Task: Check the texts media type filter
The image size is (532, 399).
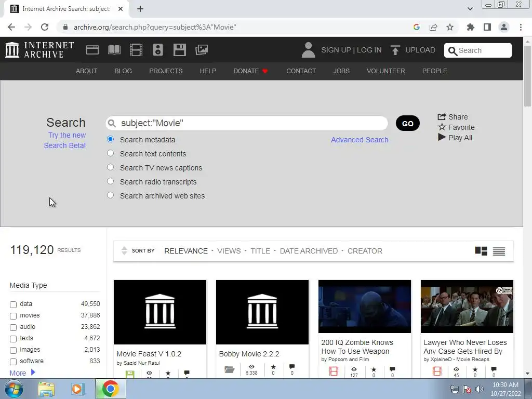Action: 13,339
